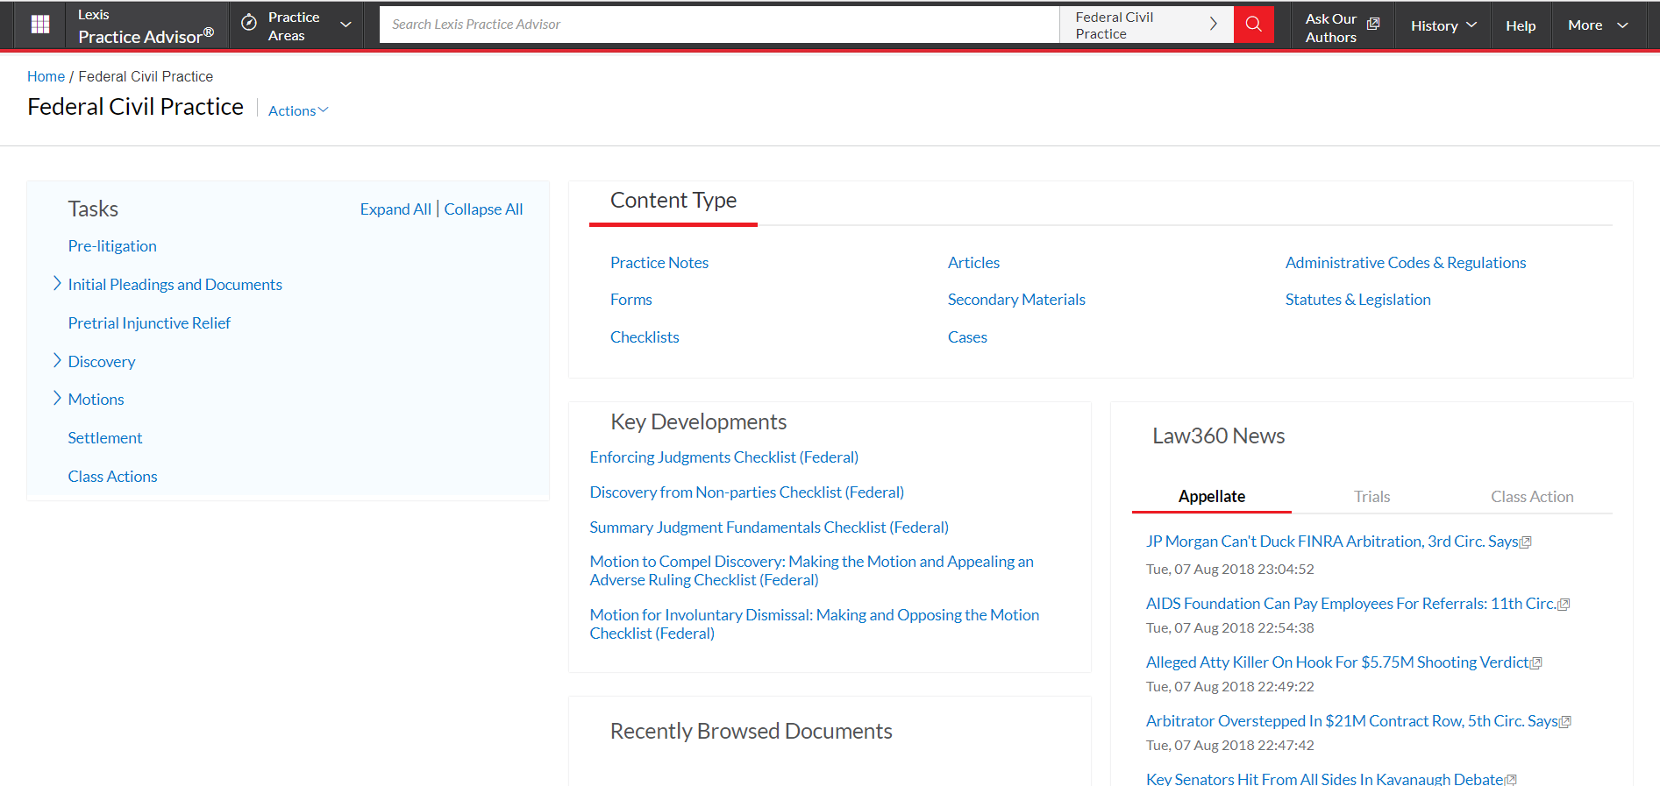Open Administrative Codes & Regulations link

click(x=1406, y=263)
